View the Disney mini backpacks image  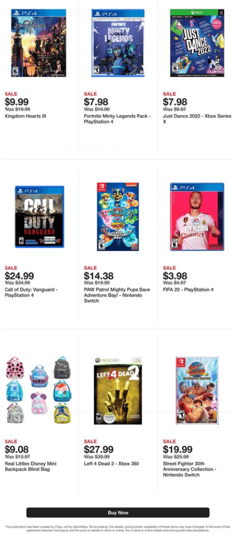38,390
